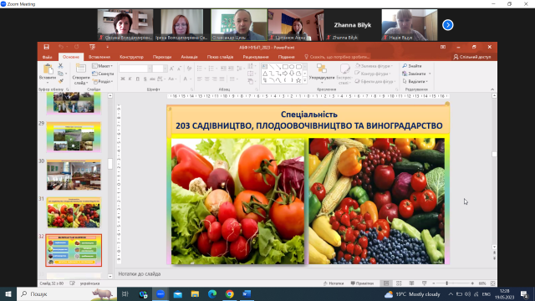Switch to Slide Sorter view icon in status bar
535x301 pixels.
399,283
